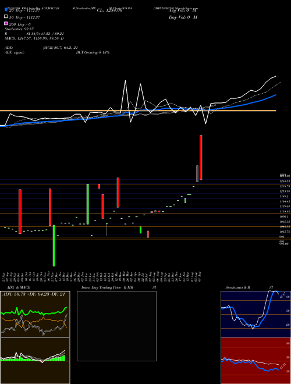This screenshot has width=291, height=384.
Task: Select the '50 Day = 1112.87' legend text
Action: tap(24, 17)
